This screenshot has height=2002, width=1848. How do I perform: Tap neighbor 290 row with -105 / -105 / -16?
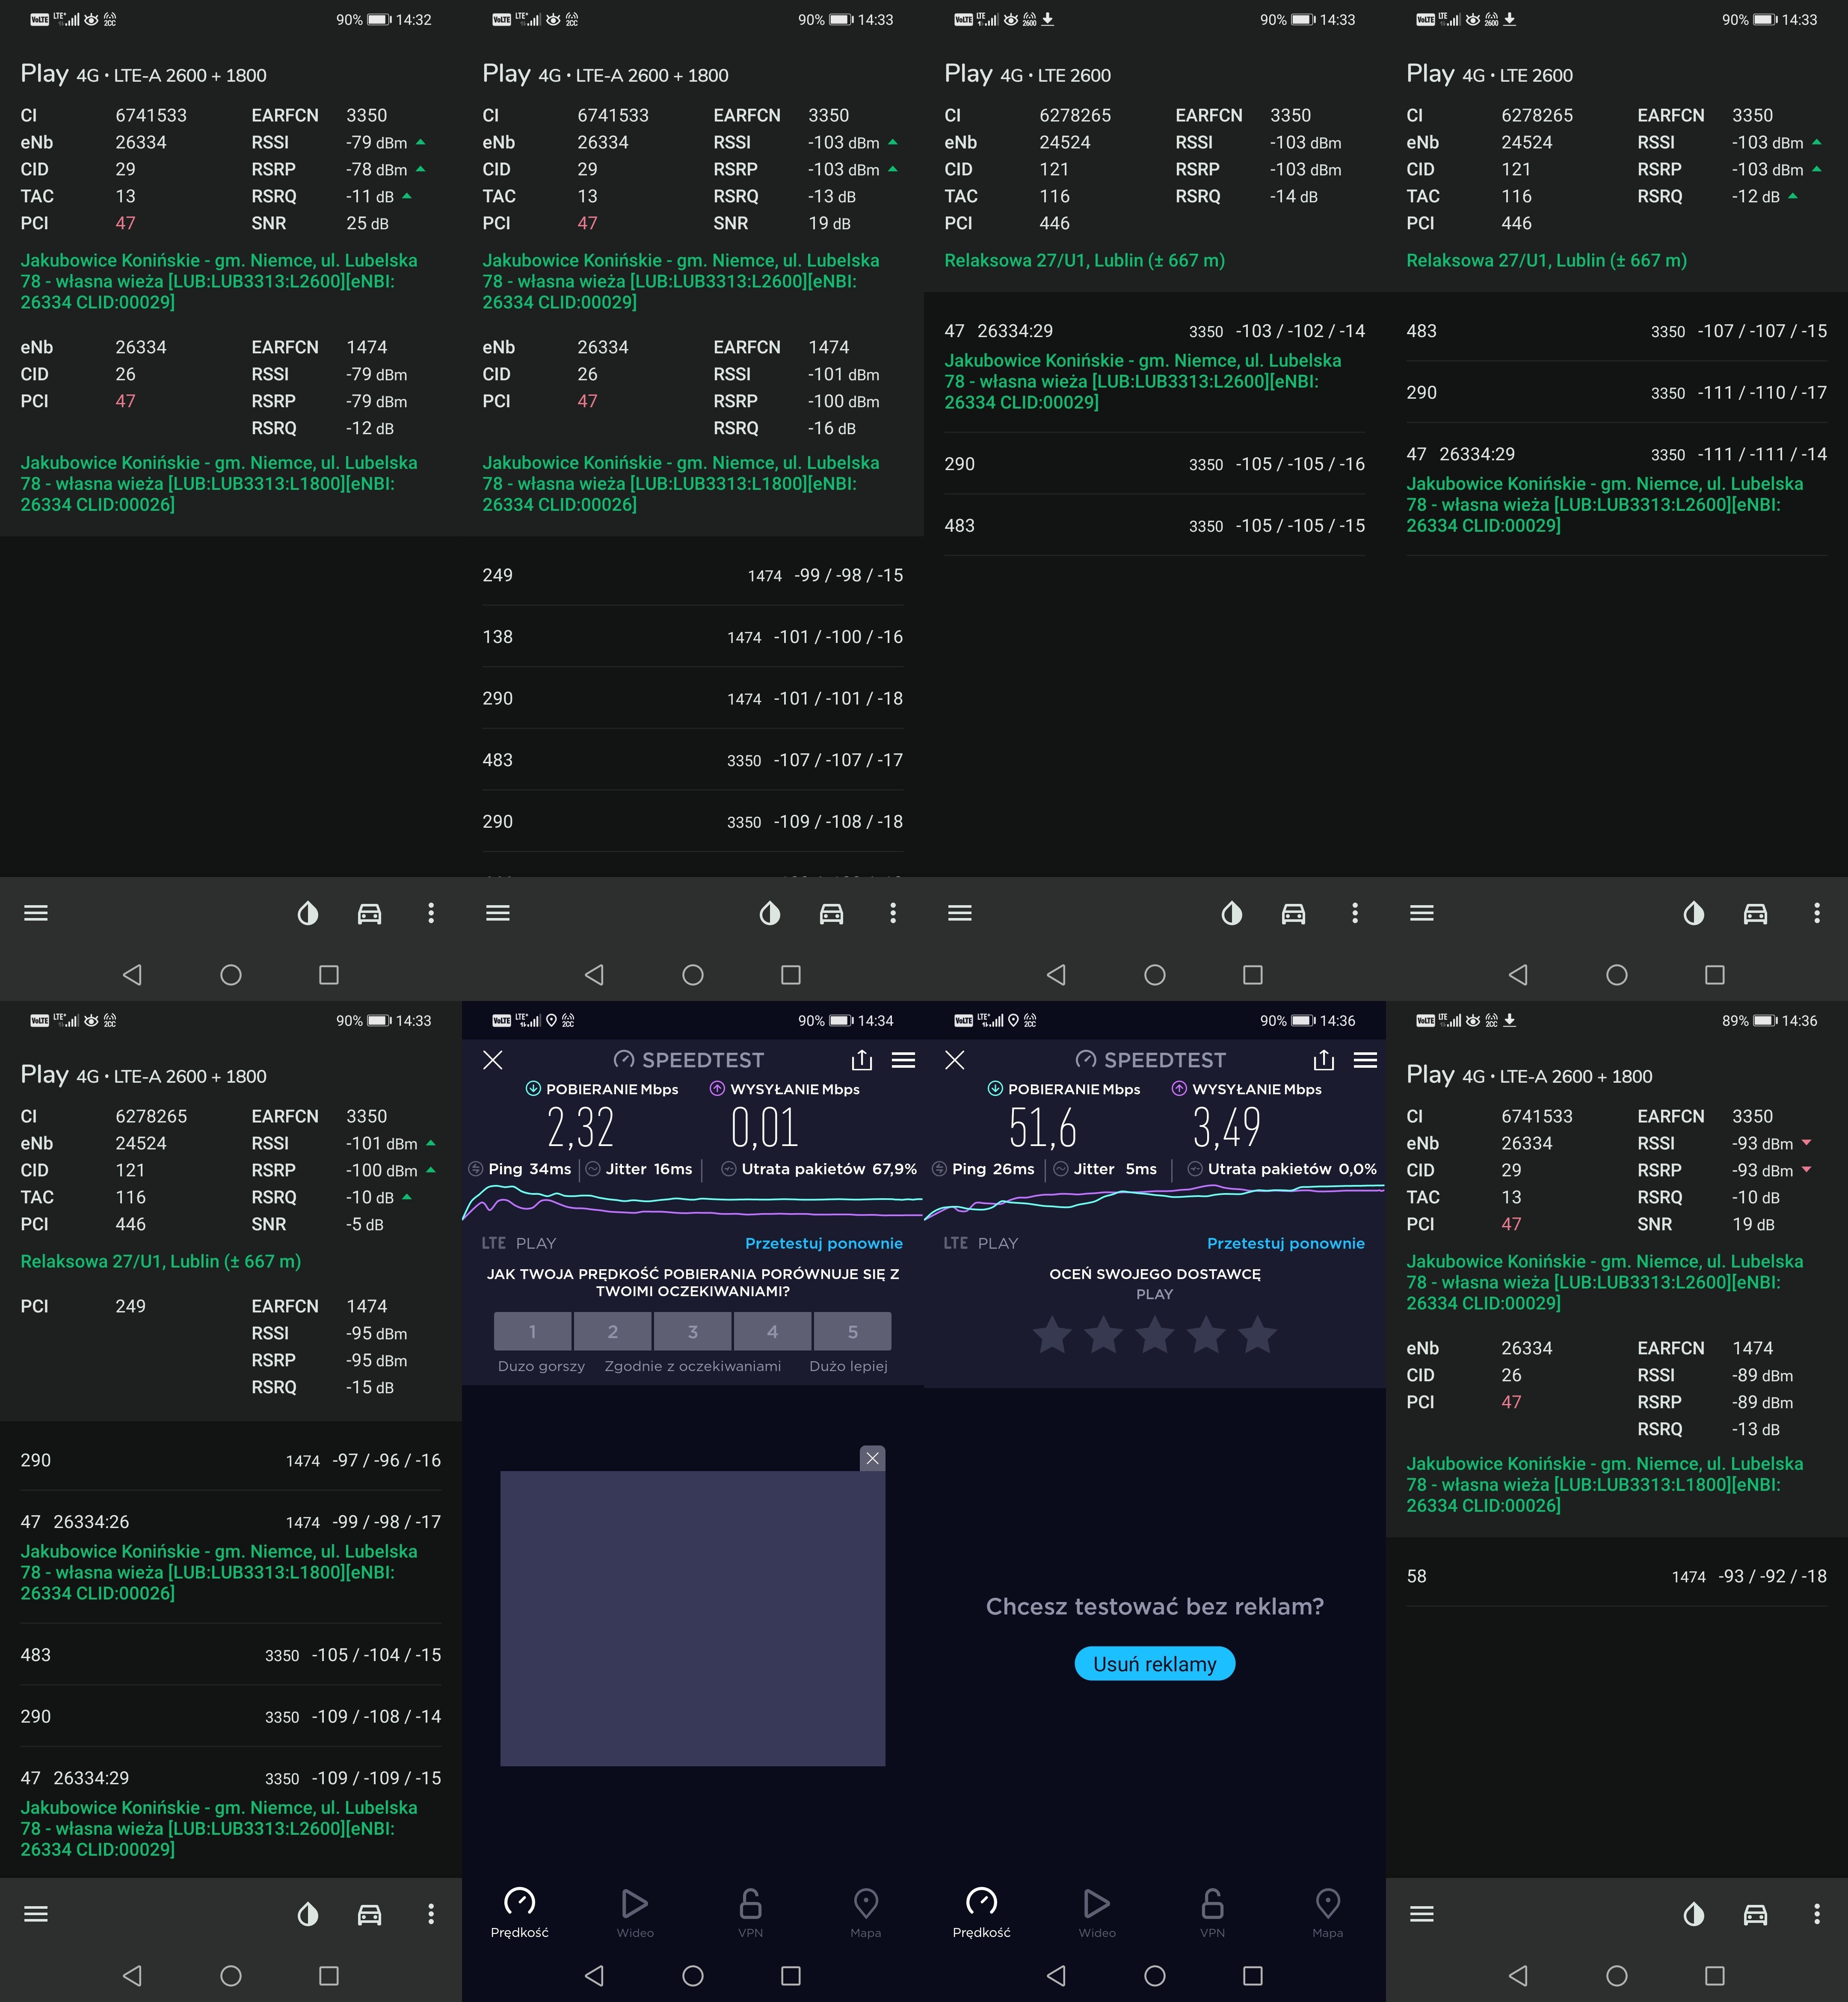(x=1155, y=464)
